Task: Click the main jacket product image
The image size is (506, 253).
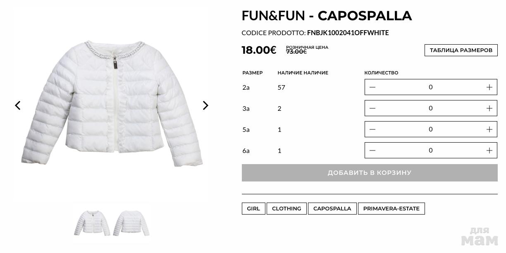Action: 112,103
